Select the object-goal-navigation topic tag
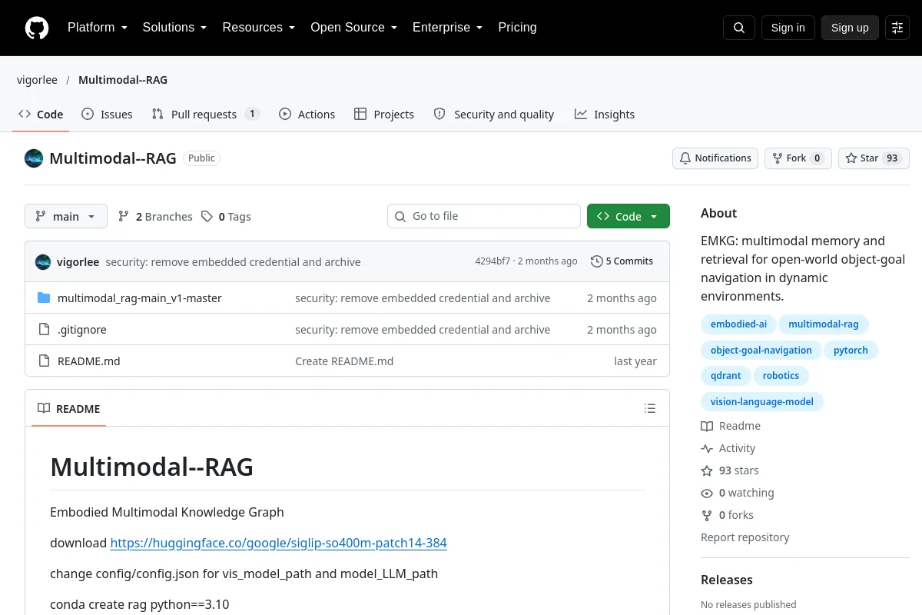The height and width of the screenshot is (615, 922). pyautogui.click(x=761, y=351)
